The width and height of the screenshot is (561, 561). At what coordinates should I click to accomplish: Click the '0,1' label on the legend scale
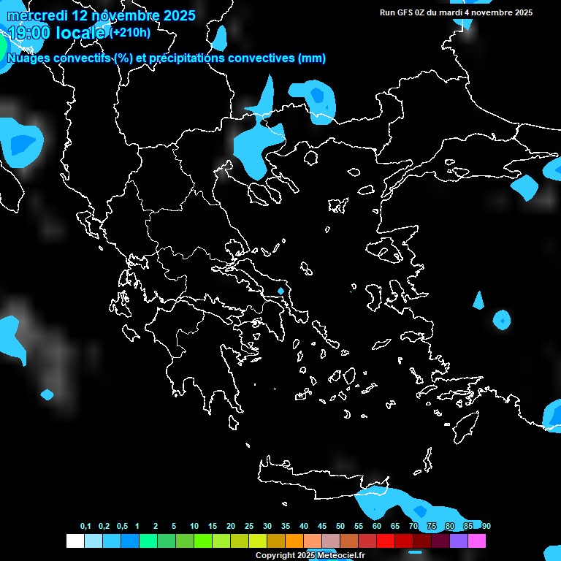[x=85, y=526]
